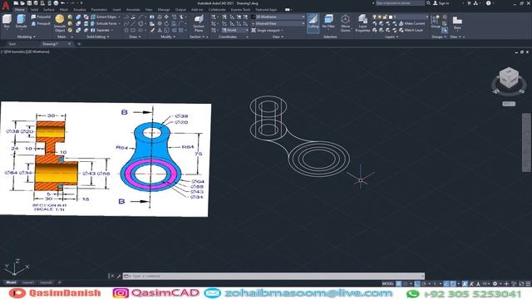Switch to the Surface ribbon tab
Screen dimensions: 532x299
[x=49, y=10]
